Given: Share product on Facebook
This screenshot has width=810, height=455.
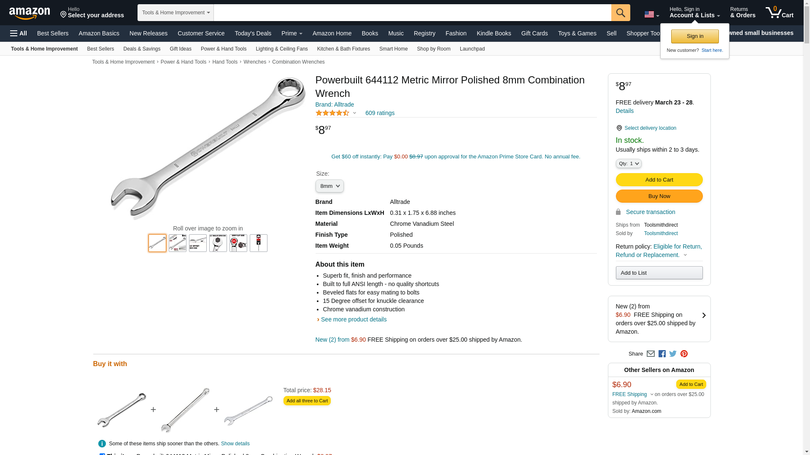Looking at the screenshot, I should pos(662,354).
